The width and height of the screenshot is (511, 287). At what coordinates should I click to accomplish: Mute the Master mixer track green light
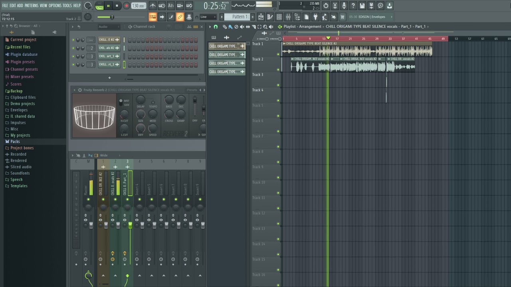88,199
